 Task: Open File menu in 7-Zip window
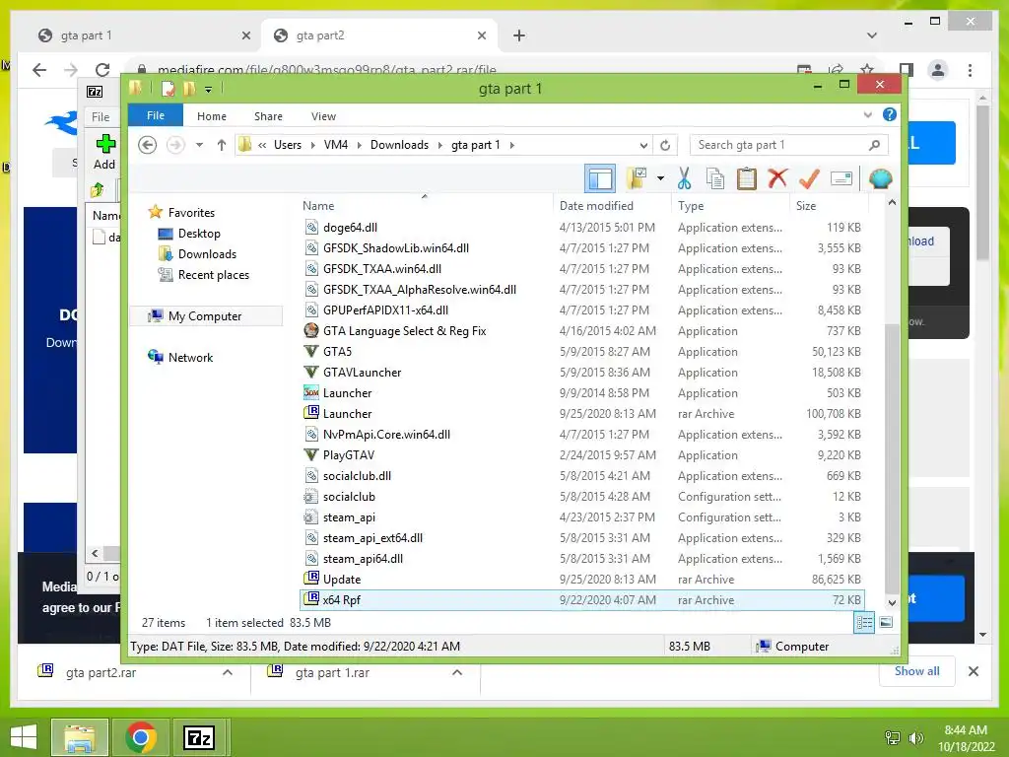[101, 117]
